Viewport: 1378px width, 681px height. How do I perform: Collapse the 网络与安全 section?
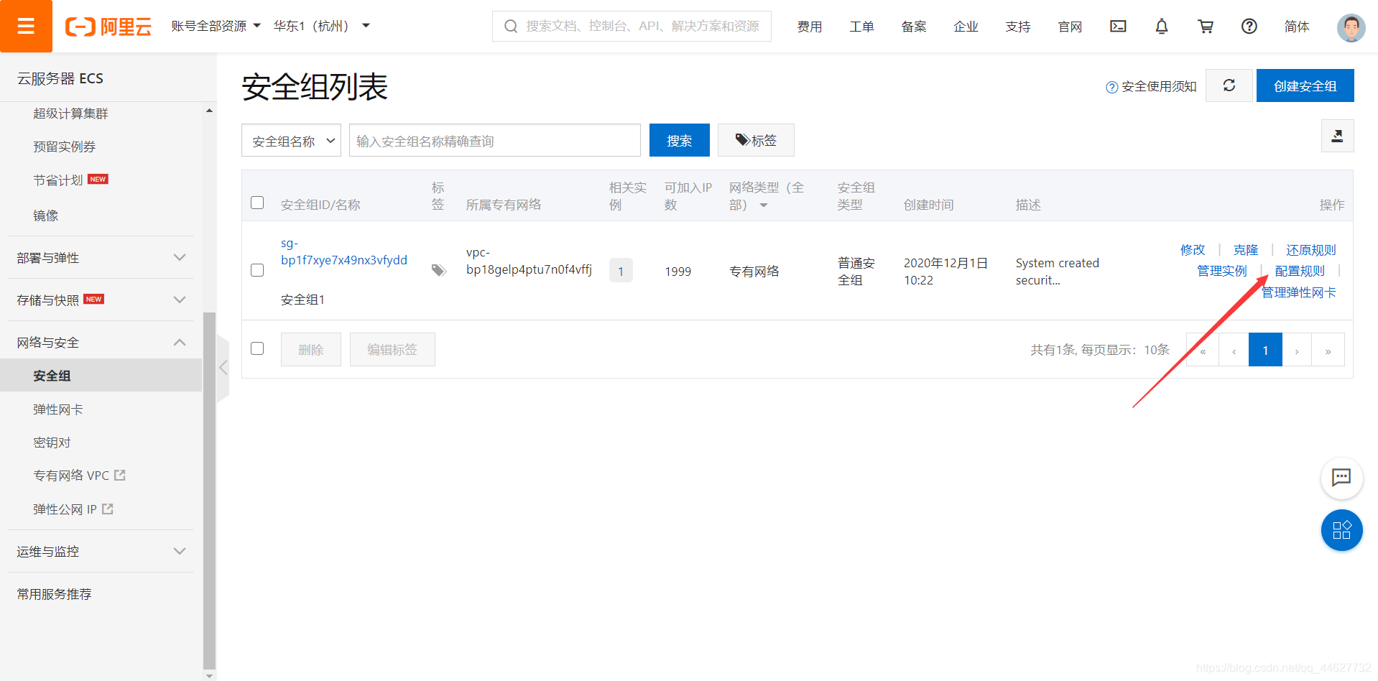[101, 343]
